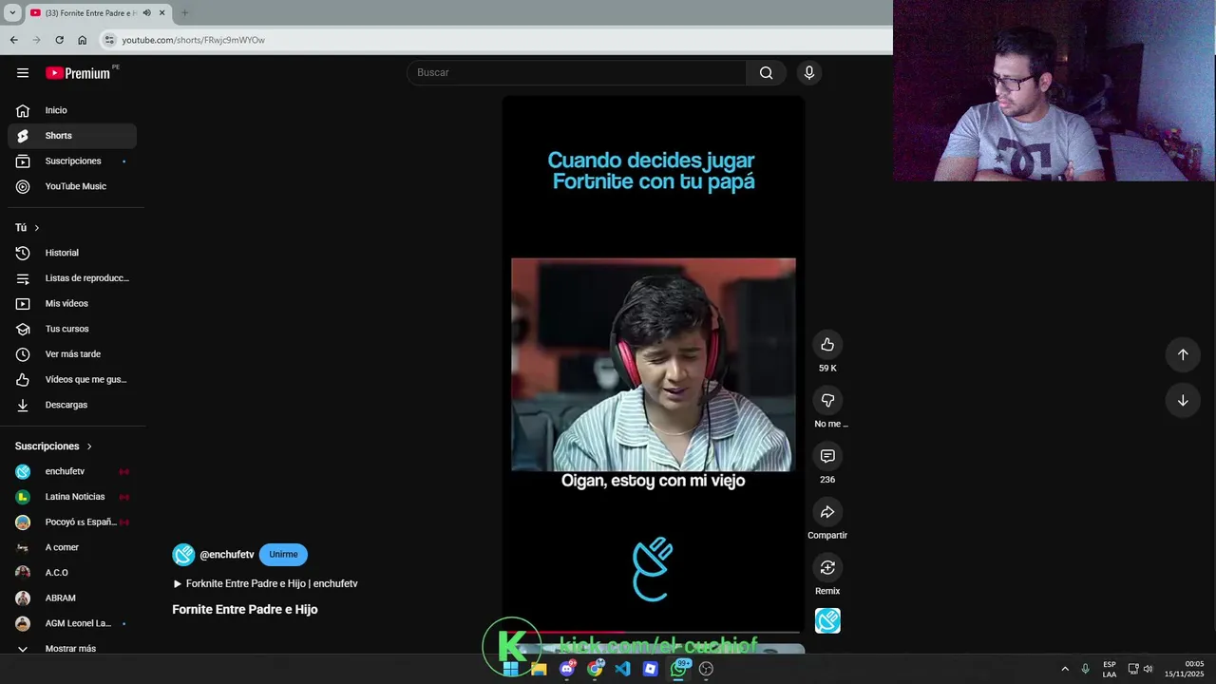Screen dimensions: 1216x684
Task: Open A comer subscription channel
Action: coord(72,547)
